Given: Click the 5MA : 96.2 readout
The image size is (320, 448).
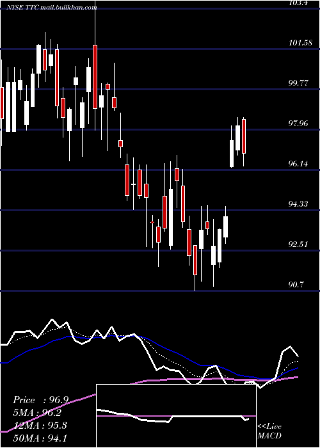Looking at the screenshot, I should [x=37, y=413].
